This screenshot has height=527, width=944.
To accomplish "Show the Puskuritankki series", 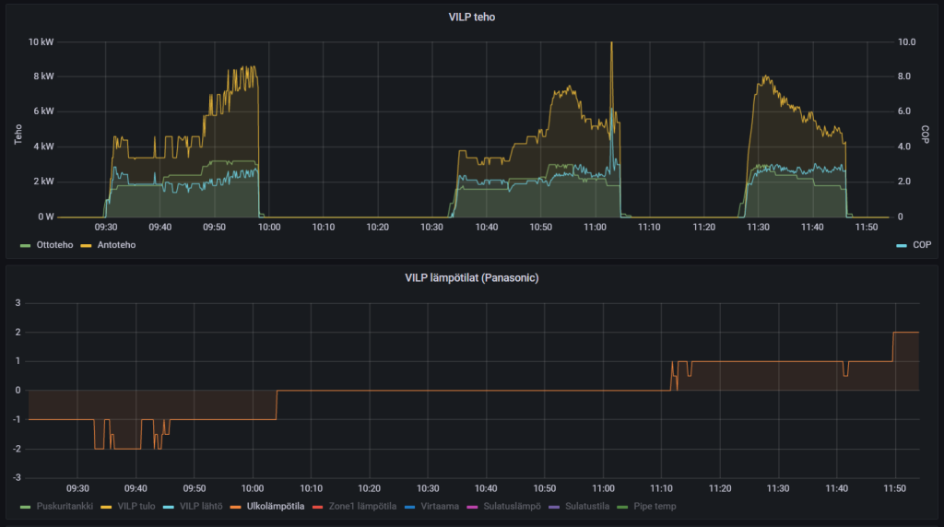I will click(x=65, y=506).
